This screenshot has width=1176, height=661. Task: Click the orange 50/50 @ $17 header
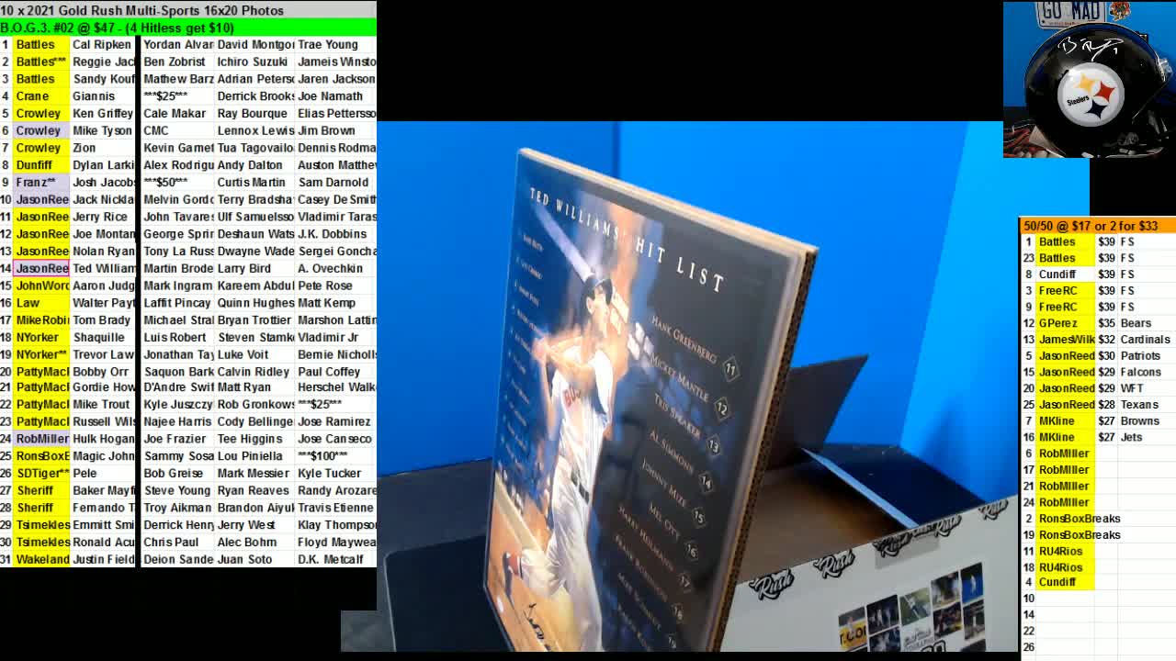coord(1097,225)
